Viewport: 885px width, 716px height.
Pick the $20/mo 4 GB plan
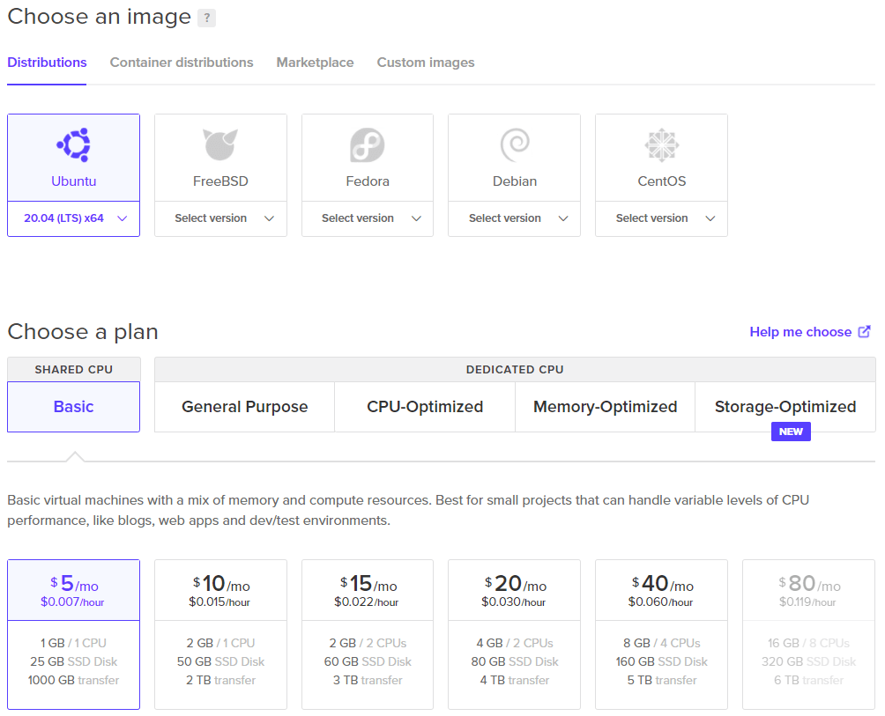[514, 634]
